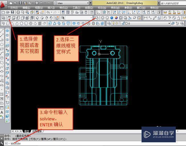Select the Line tool in draw toolbar

click(2, 31)
